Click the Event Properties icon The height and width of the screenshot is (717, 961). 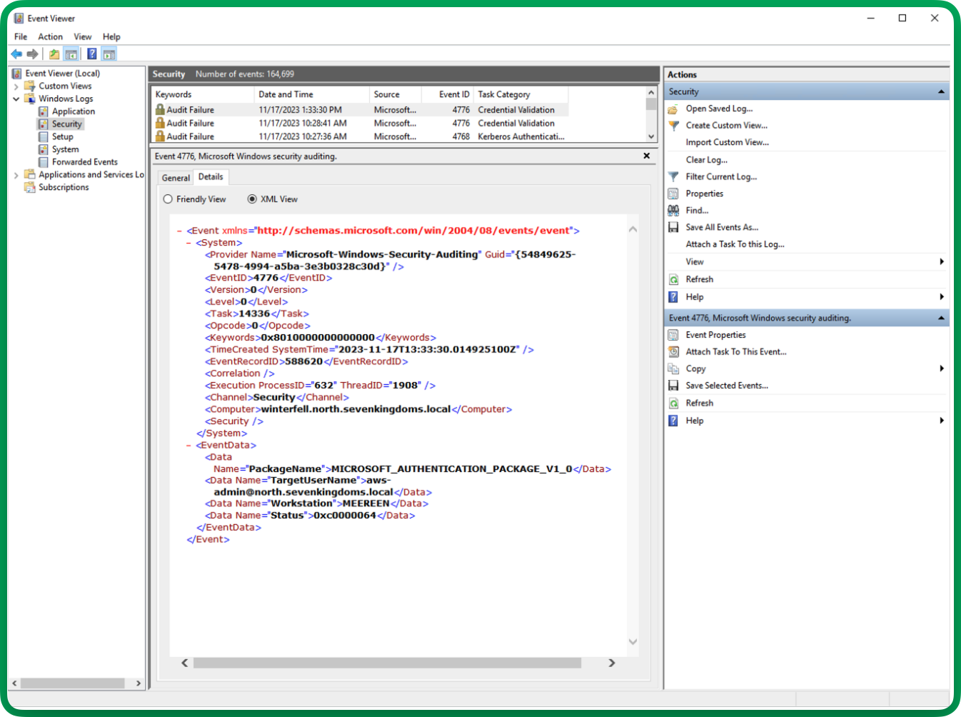pyautogui.click(x=673, y=335)
